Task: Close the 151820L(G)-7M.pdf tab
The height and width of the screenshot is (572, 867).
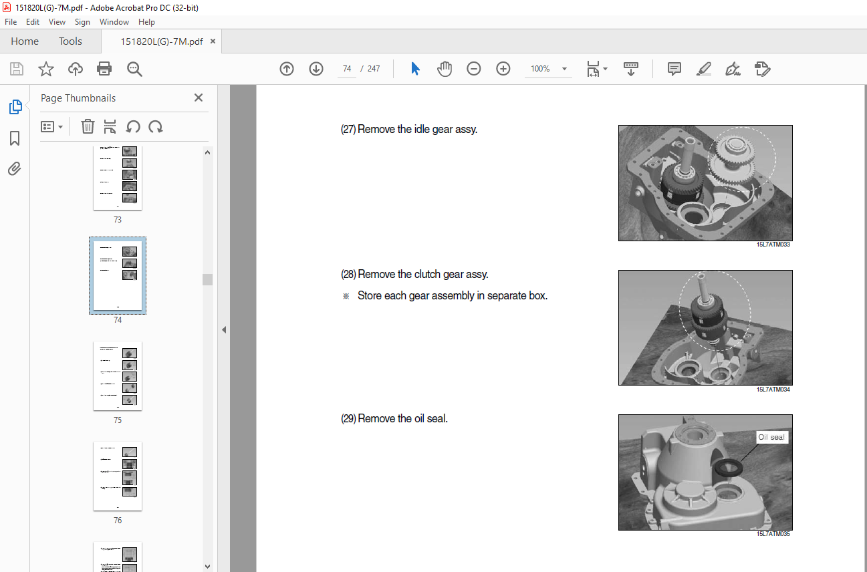Action: pos(213,41)
